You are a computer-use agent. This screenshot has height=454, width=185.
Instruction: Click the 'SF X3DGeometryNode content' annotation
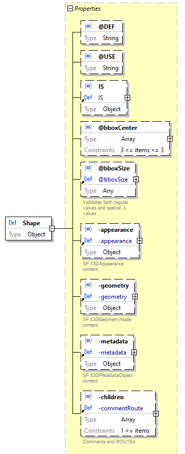[x=107, y=322]
